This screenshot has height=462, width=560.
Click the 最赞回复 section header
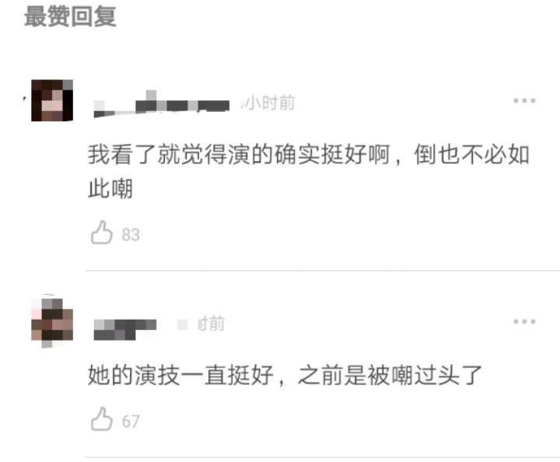tap(70, 16)
